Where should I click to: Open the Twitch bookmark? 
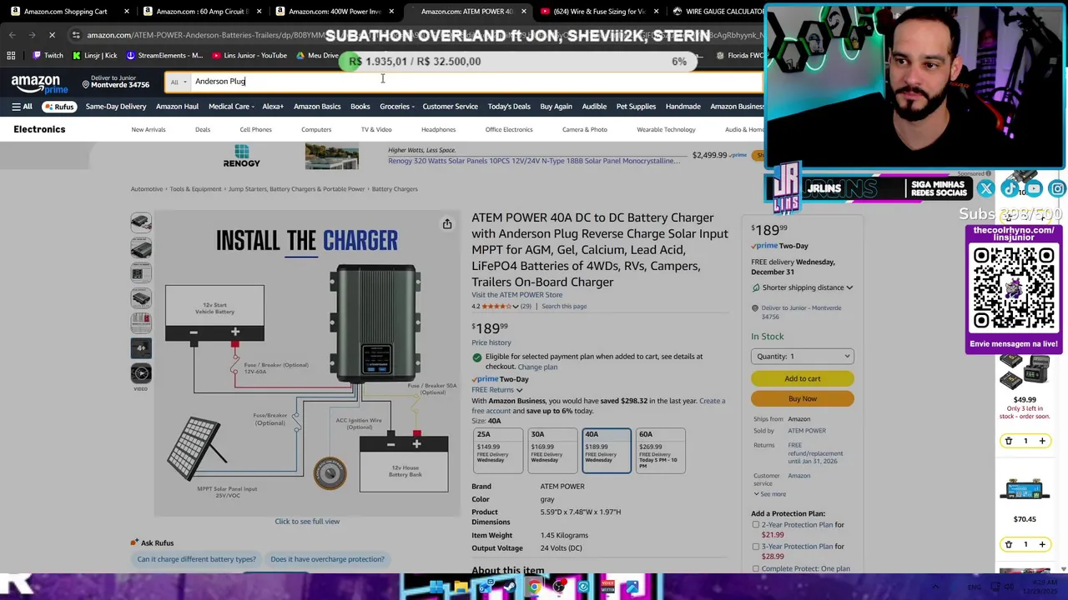pos(48,56)
